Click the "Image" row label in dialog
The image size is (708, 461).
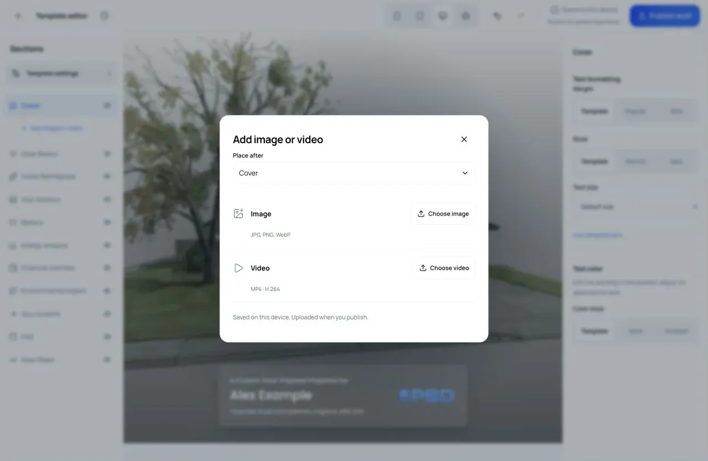[261, 214]
